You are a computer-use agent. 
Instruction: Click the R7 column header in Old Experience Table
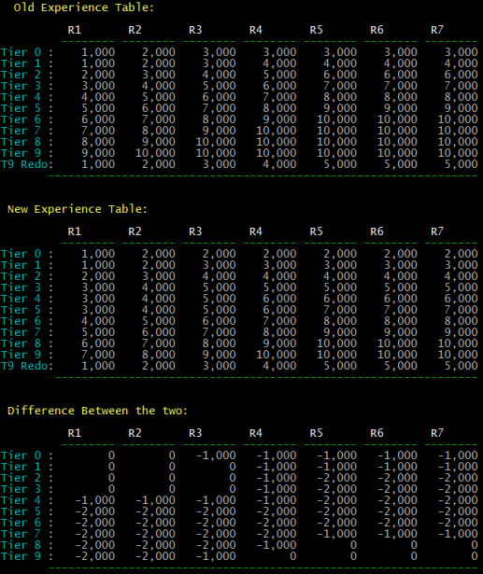437,30
